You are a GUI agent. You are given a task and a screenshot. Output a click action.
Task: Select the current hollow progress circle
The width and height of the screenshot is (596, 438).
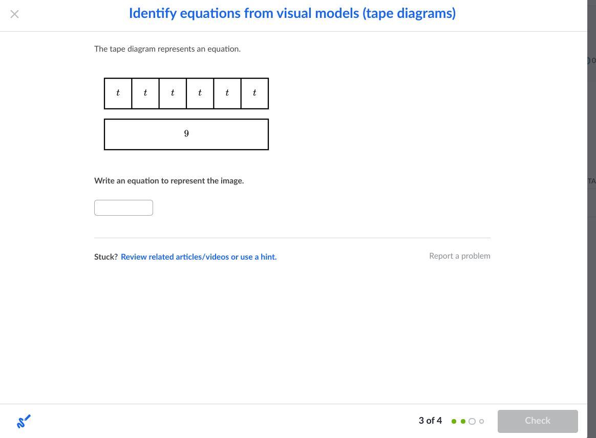(x=472, y=421)
